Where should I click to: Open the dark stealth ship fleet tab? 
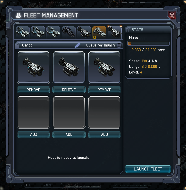coord(69,32)
